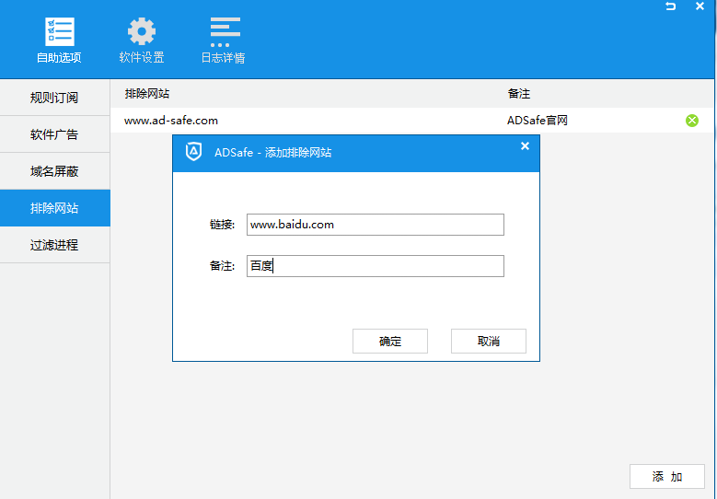This screenshot has width=717, height=499.
Task: Confirm with the 确定 button
Action: tap(390, 342)
